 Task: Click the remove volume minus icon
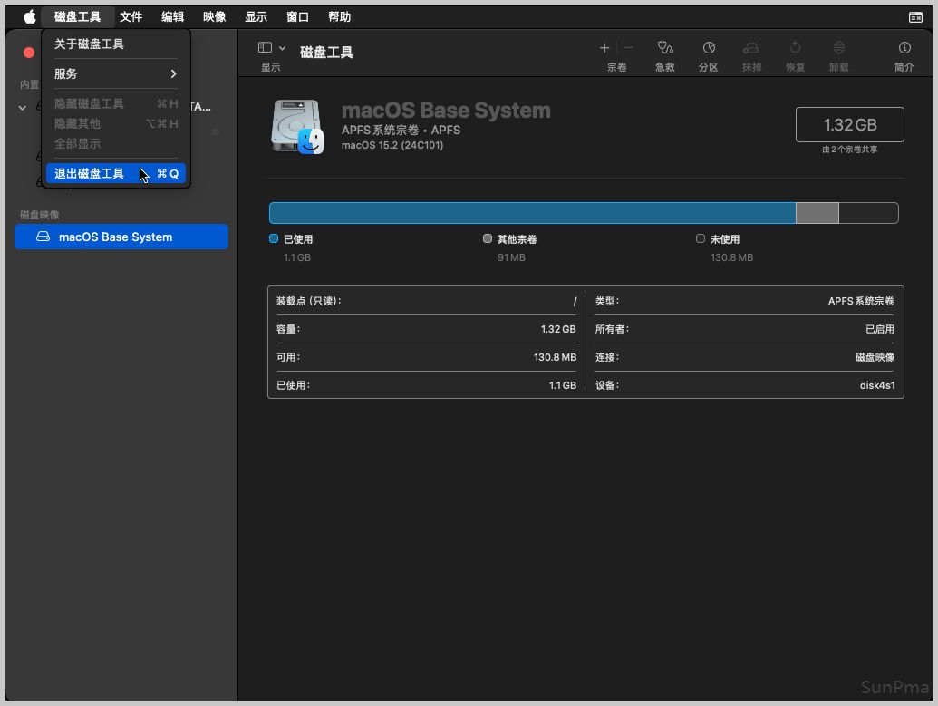click(628, 48)
